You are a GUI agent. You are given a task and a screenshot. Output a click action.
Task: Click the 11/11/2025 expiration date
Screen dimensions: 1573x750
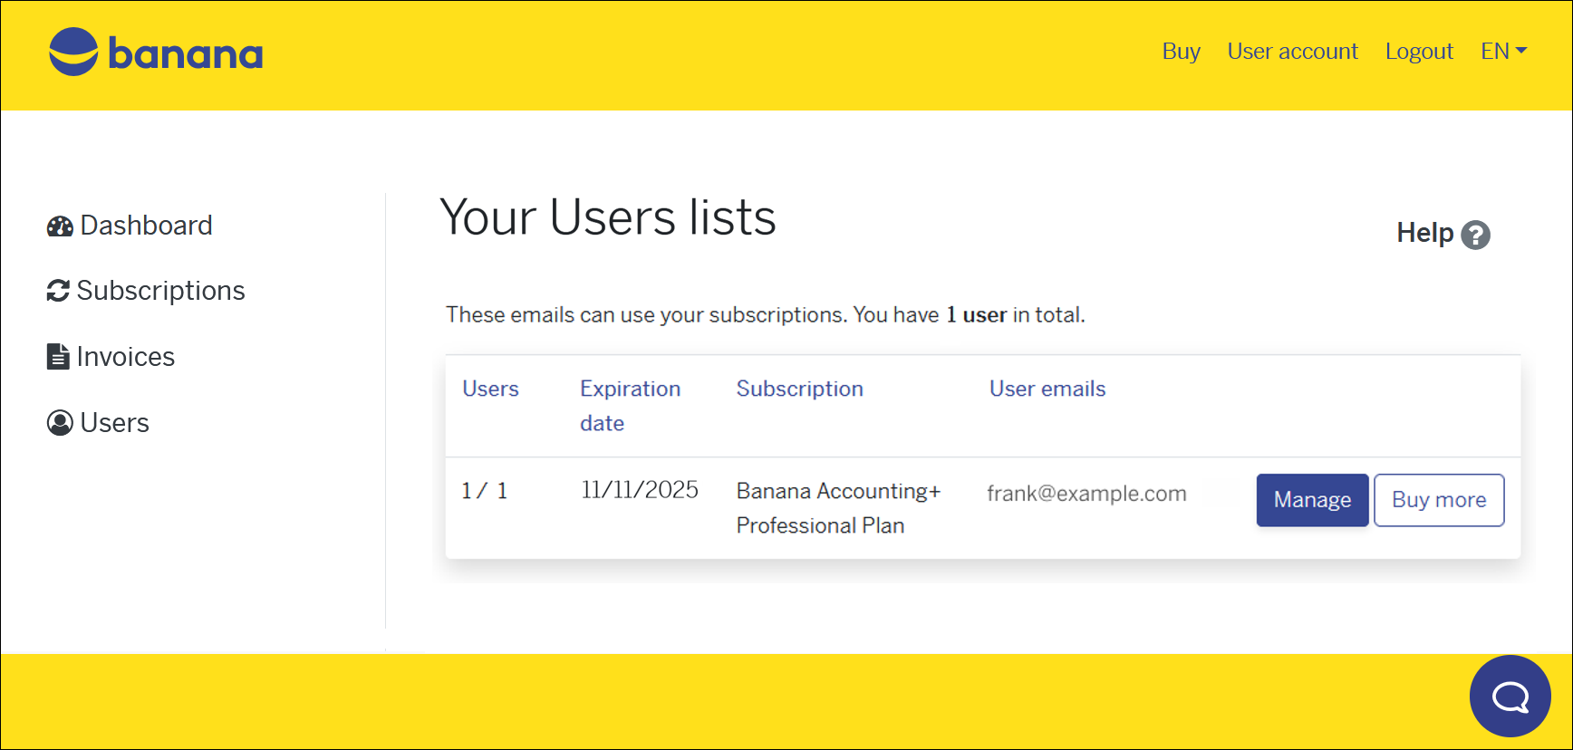[x=640, y=490]
